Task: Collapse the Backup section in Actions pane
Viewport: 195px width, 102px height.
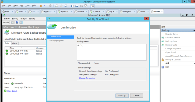Action: 193,30
